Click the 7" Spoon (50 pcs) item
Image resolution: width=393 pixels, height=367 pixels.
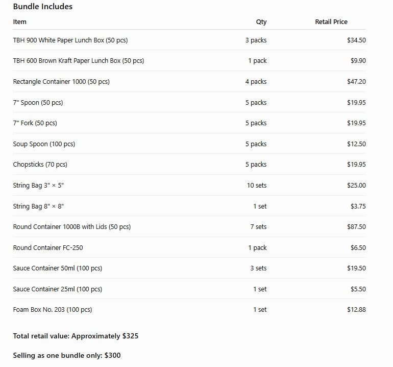pyautogui.click(x=38, y=103)
